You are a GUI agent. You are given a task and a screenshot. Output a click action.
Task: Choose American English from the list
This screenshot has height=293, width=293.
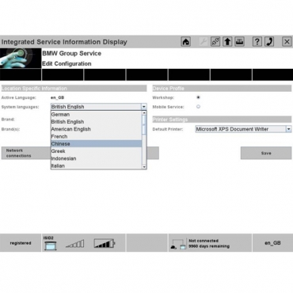[97, 129]
